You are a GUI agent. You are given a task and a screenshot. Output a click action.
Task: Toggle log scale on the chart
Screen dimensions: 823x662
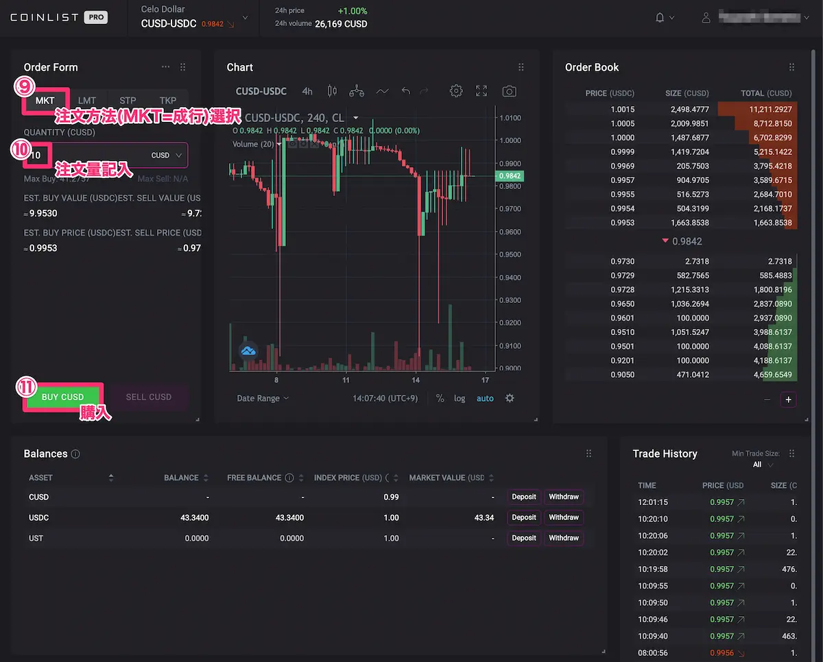click(x=460, y=398)
